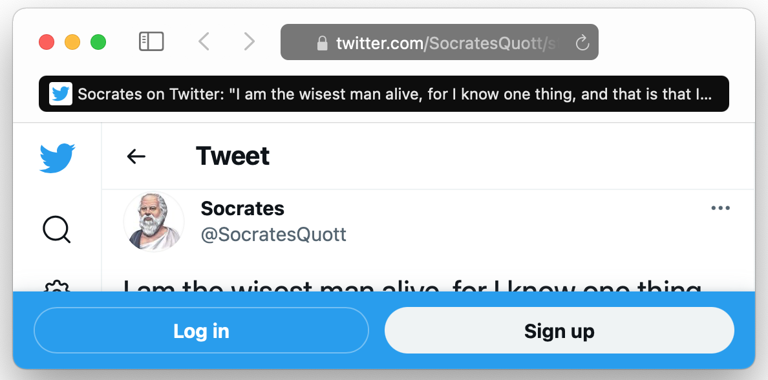Minimize the window with the yellow button

(x=72, y=43)
